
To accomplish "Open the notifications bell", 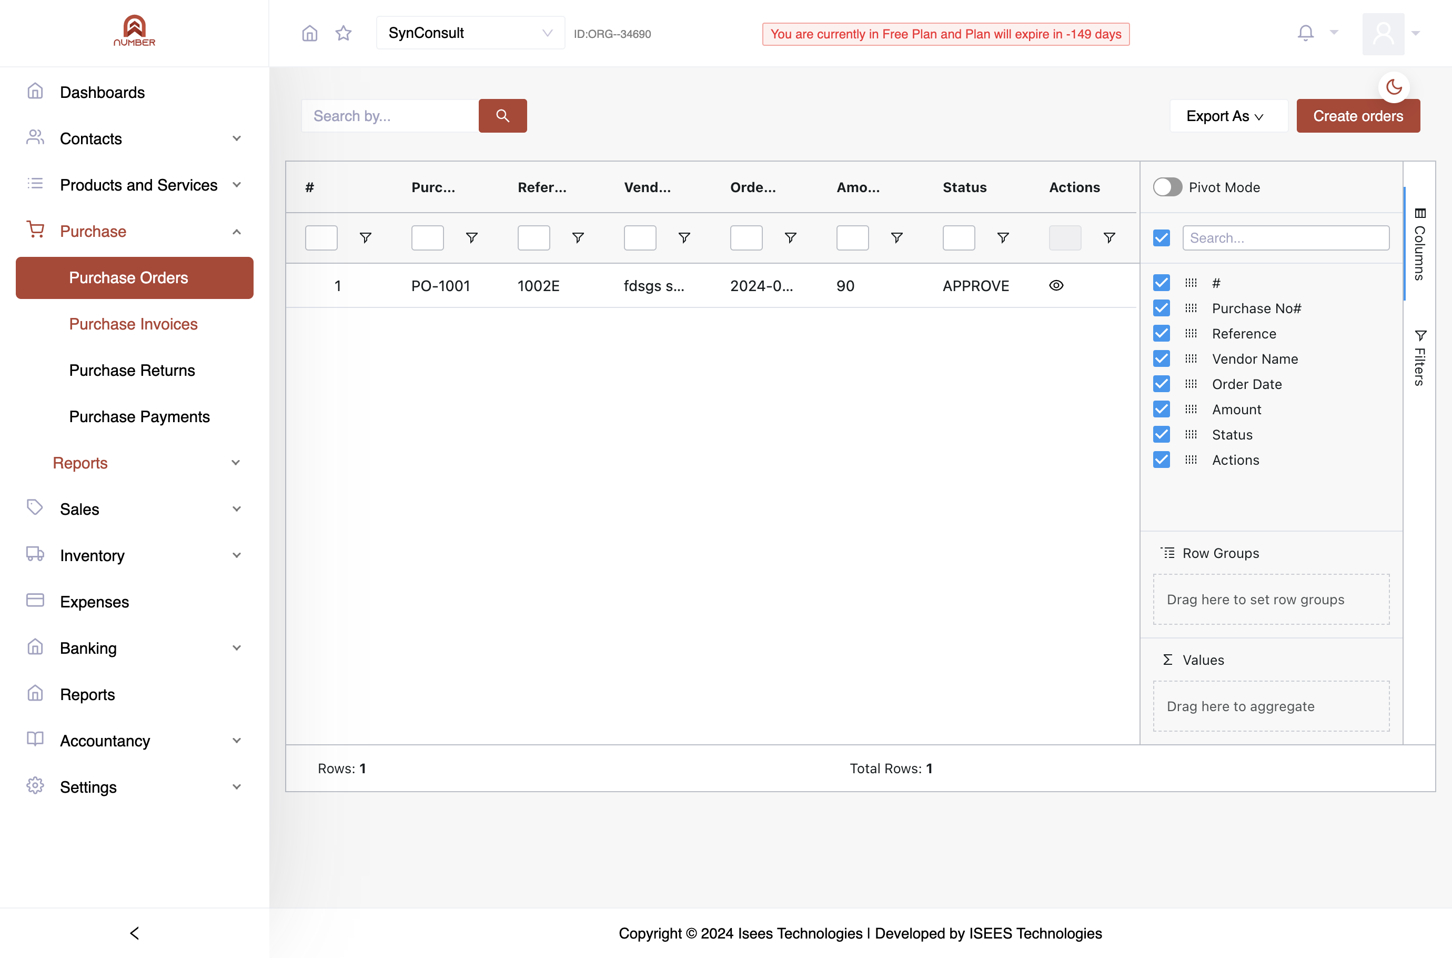I will (x=1305, y=33).
